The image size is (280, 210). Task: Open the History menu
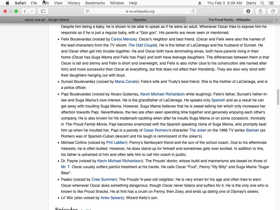[74, 3]
